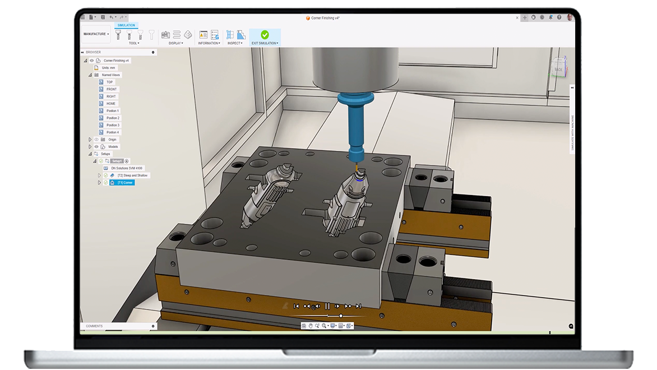Jump to simulation end
The image size is (657, 370).
click(358, 306)
